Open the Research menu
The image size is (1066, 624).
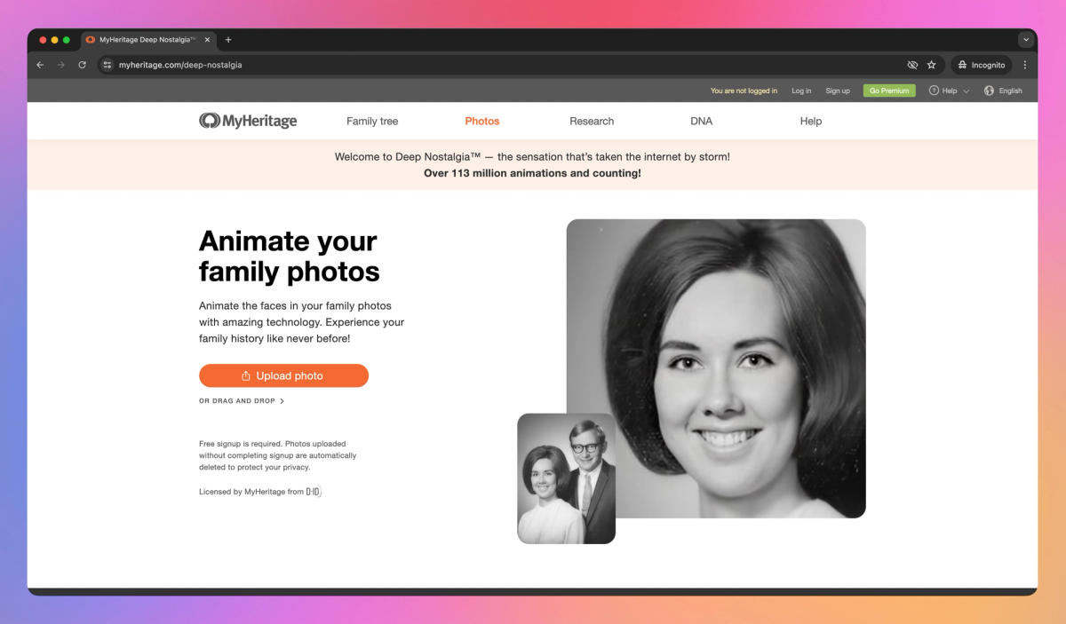(592, 121)
